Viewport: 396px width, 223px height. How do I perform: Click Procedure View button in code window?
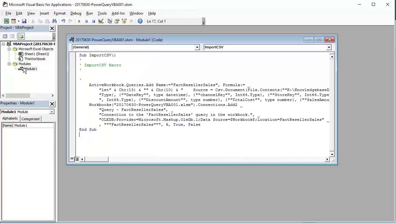pyautogui.click(x=72, y=159)
